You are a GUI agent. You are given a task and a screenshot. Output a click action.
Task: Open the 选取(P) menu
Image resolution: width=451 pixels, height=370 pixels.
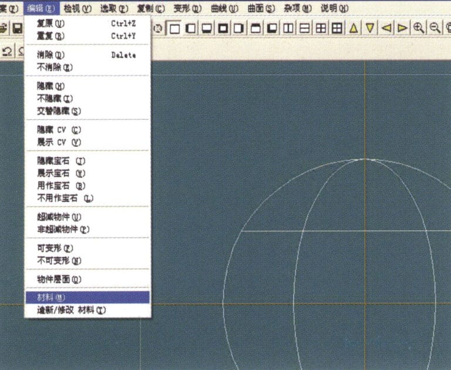(114, 9)
